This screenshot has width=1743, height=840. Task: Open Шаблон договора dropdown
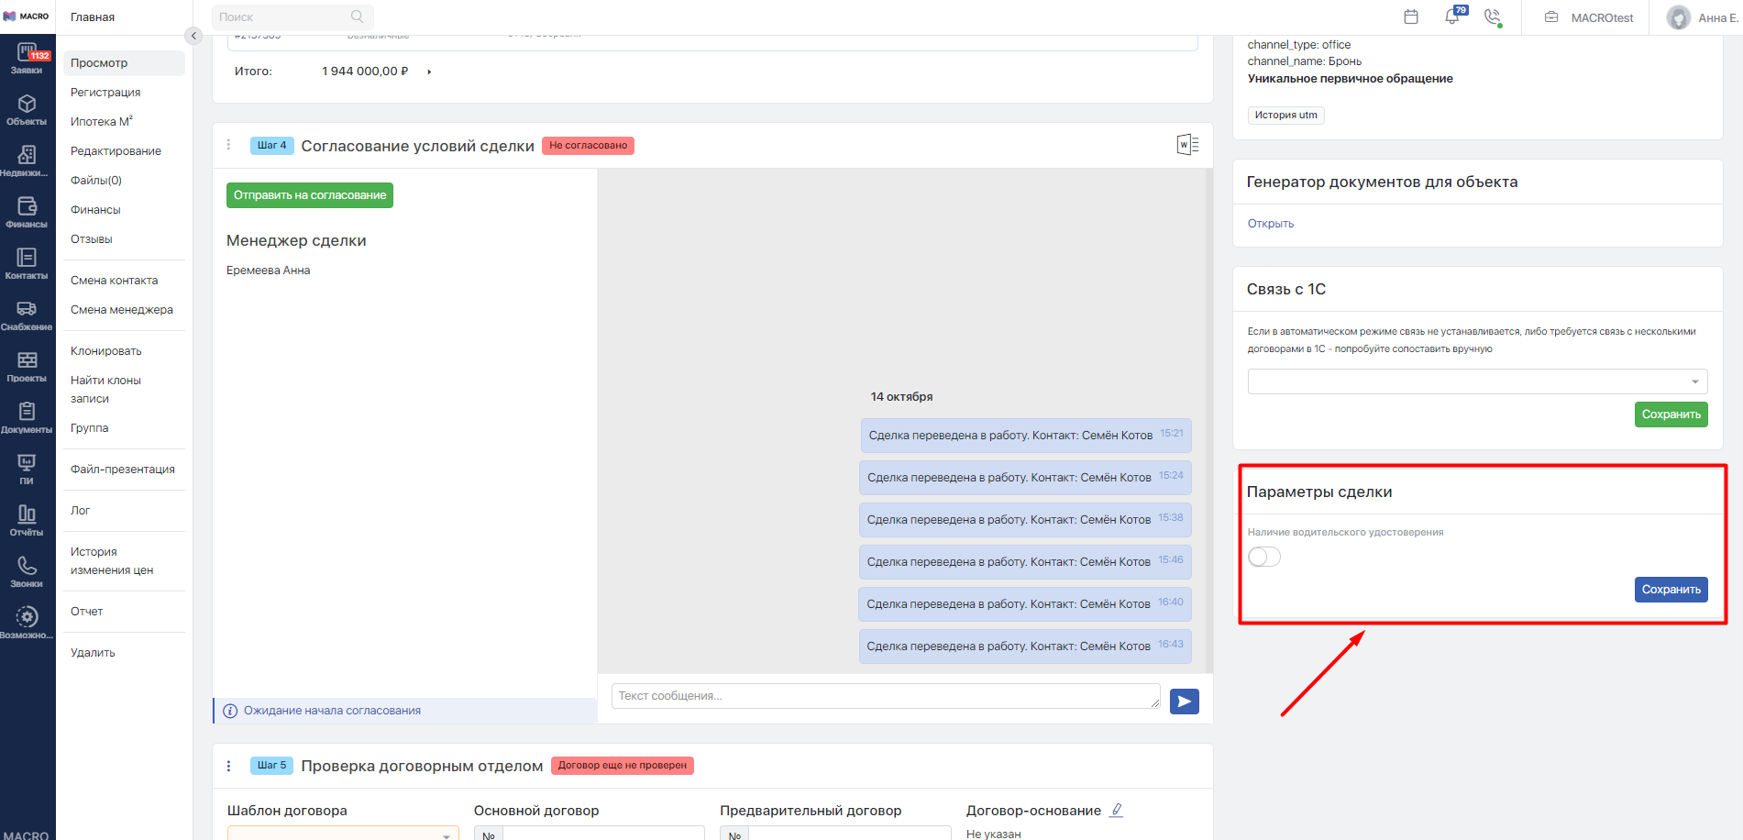tap(342, 834)
